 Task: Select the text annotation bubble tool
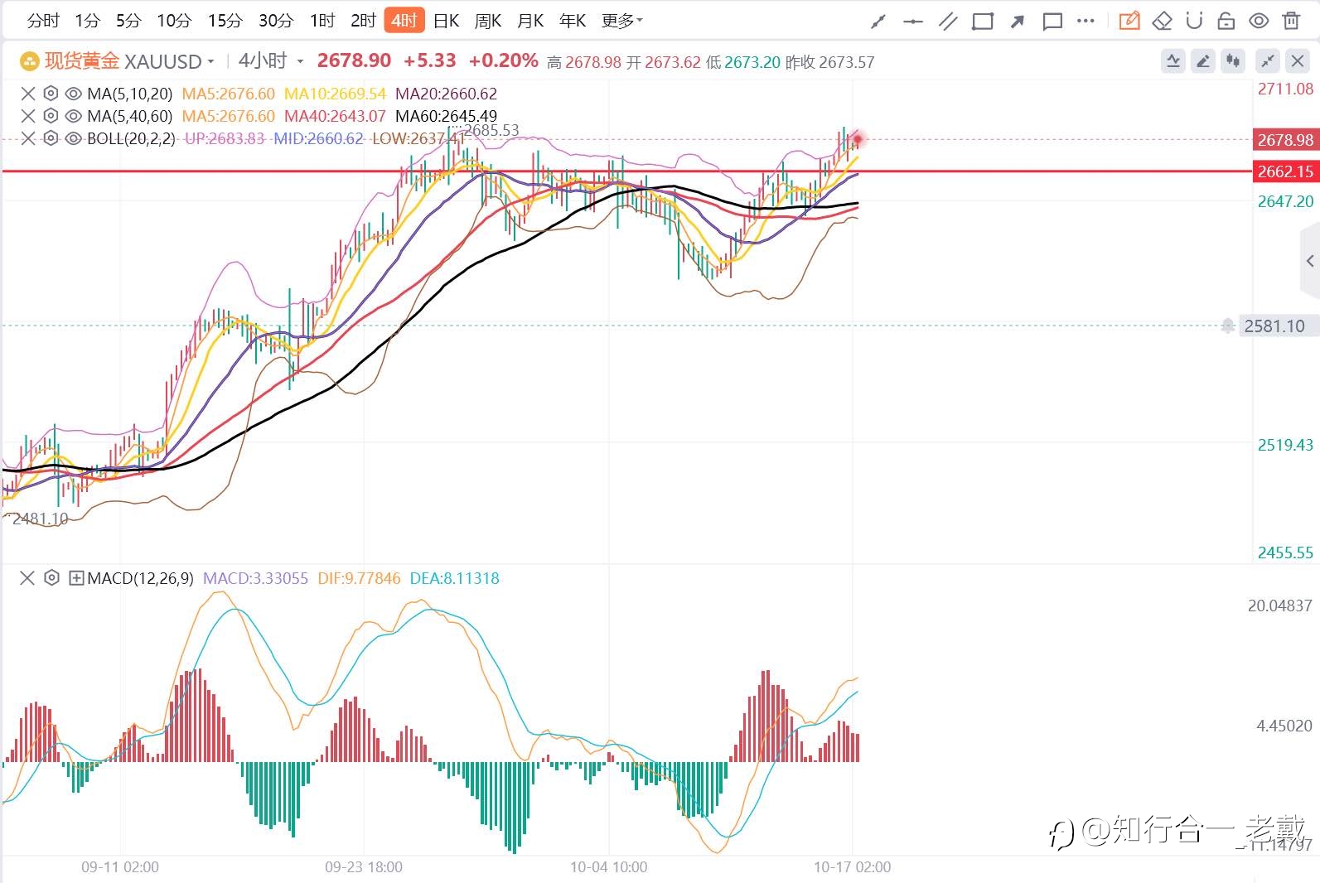(x=1052, y=22)
